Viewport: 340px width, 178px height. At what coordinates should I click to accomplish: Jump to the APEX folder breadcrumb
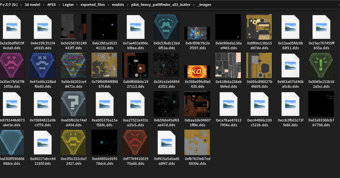pos(51,5)
